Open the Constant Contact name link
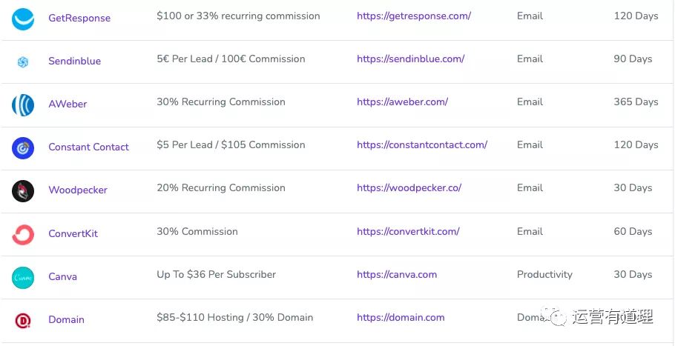Image resolution: width=675 pixels, height=346 pixels. [89, 147]
